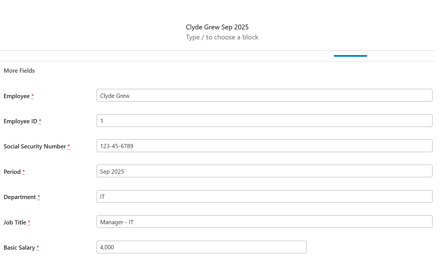Click the Period field label
442x265 pixels.
pyautogui.click(x=12, y=172)
